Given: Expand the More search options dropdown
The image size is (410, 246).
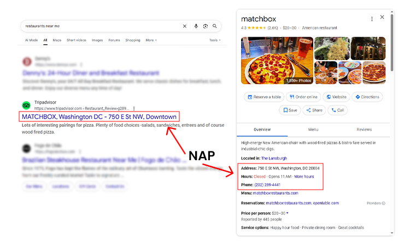Looking at the screenshot, I should point(151,40).
